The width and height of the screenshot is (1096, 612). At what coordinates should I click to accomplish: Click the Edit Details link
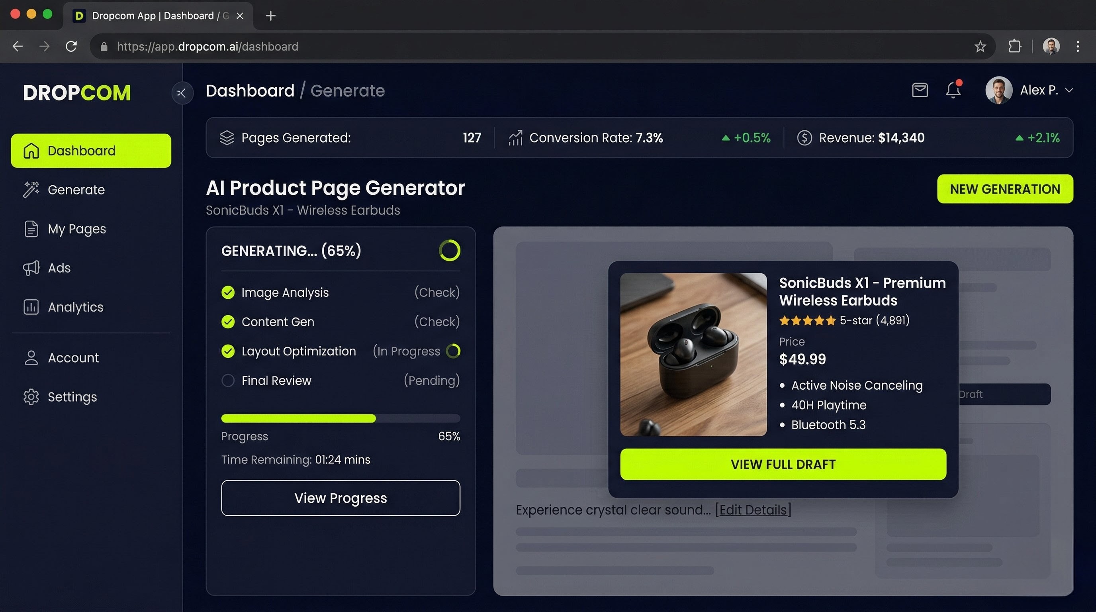pyautogui.click(x=753, y=510)
